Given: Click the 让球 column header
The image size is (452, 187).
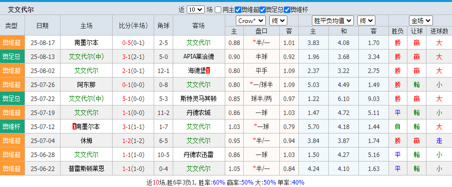Looking at the screenshot, I should click(x=416, y=31).
